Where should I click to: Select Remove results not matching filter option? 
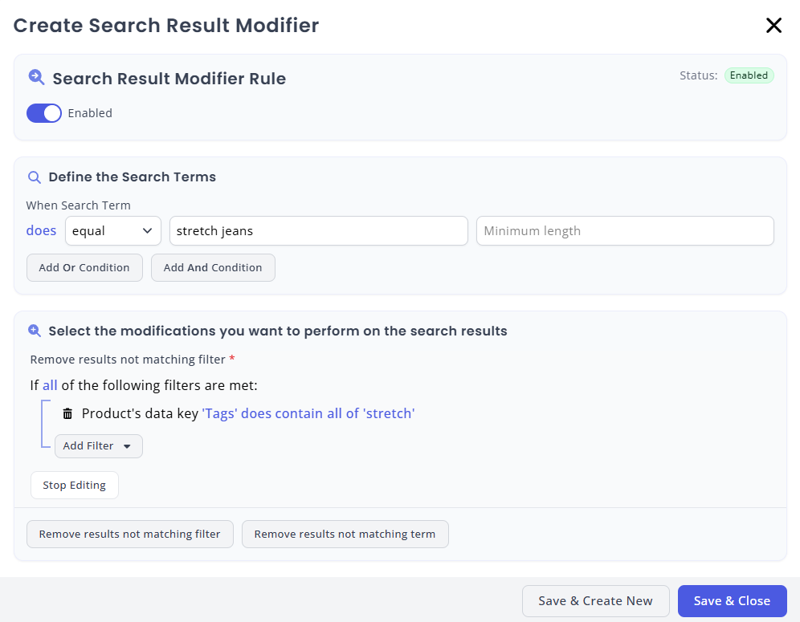[x=130, y=535]
